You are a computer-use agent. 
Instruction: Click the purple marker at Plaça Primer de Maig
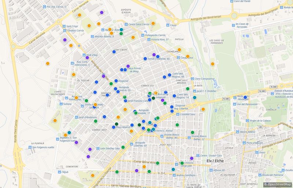pyautogui.click(x=128, y=66)
